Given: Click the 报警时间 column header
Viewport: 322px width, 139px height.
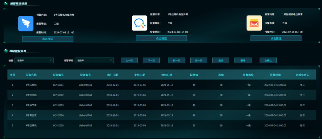Looking at the screenshot, I should (275, 75).
